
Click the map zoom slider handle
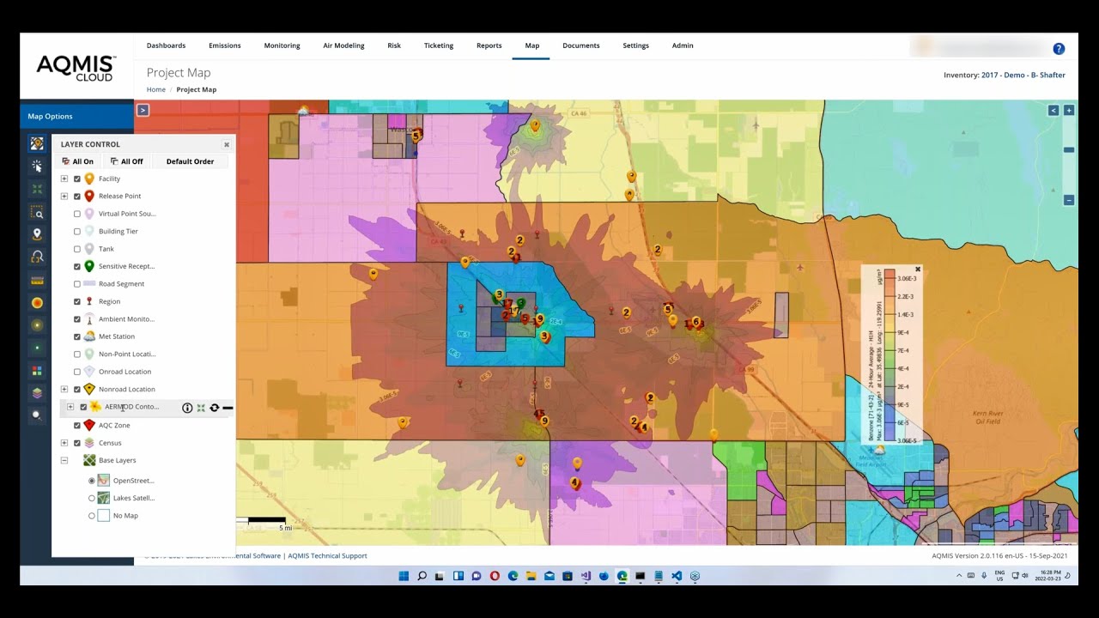[1069, 150]
